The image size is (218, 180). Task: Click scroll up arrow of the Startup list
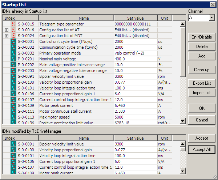(x=182, y=24)
